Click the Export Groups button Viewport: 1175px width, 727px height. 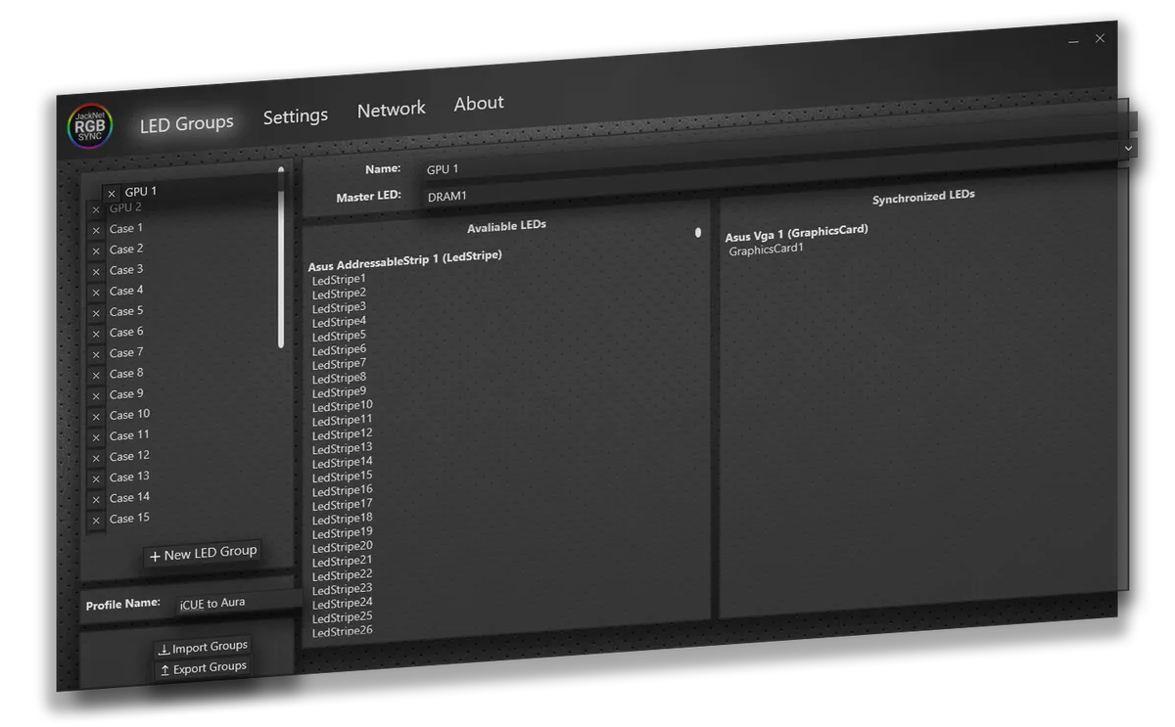(x=203, y=666)
